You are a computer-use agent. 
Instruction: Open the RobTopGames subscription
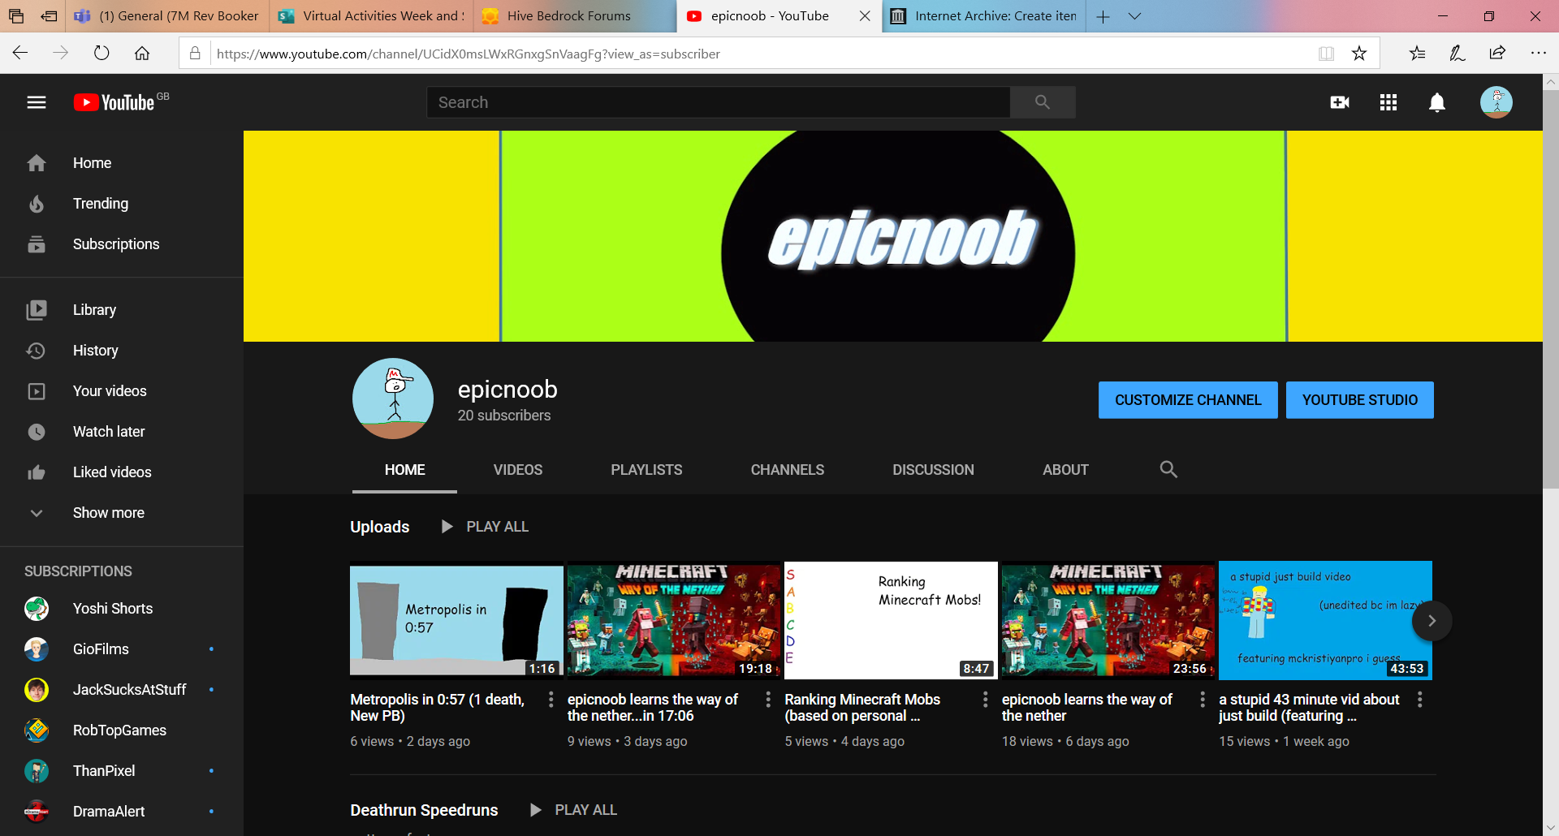(x=122, y=730)
